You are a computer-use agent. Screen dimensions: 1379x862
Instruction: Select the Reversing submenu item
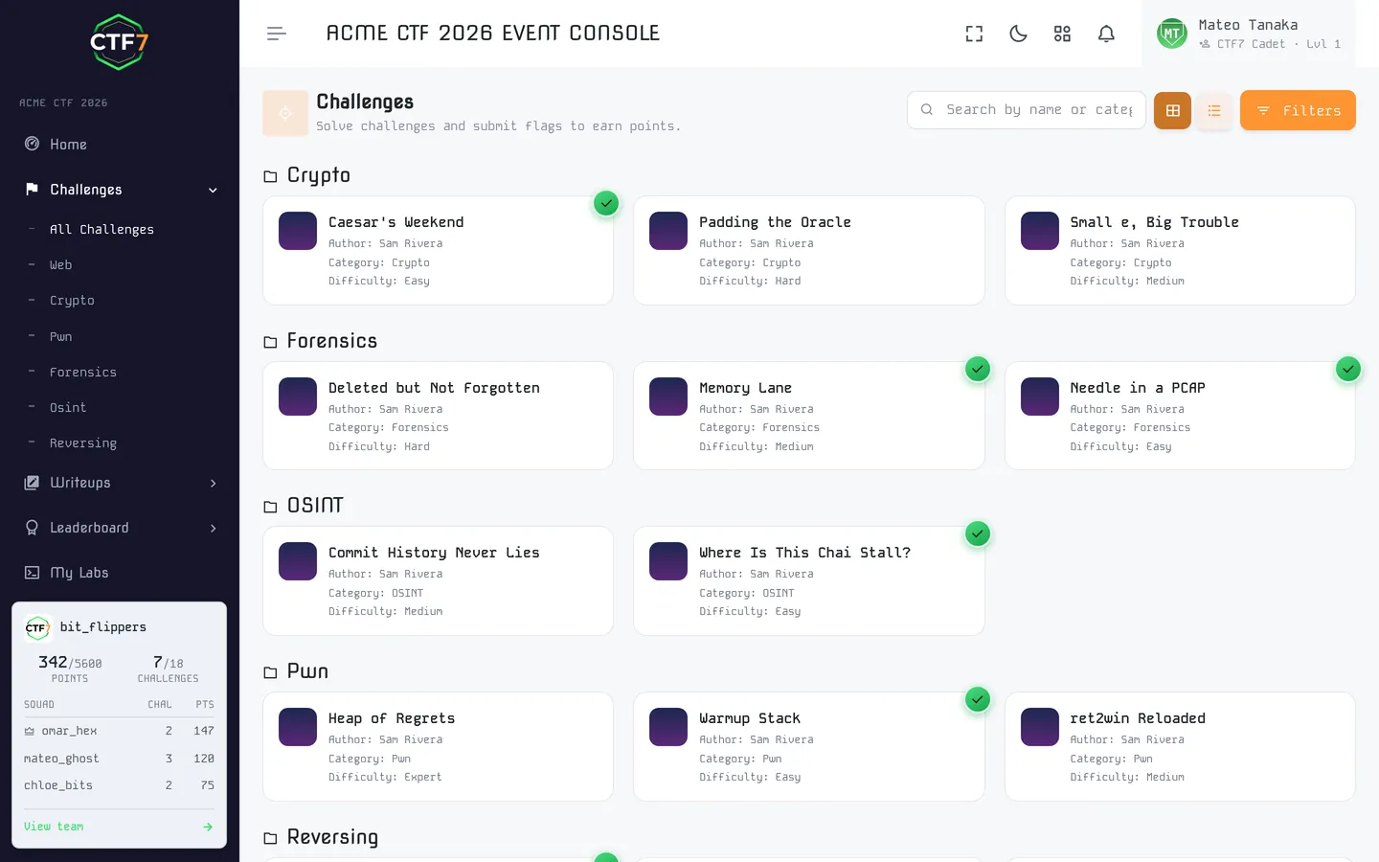82,442
